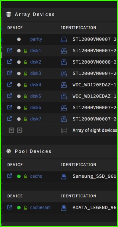Spin down all disks with down-arrow button

tap(11, 130)
